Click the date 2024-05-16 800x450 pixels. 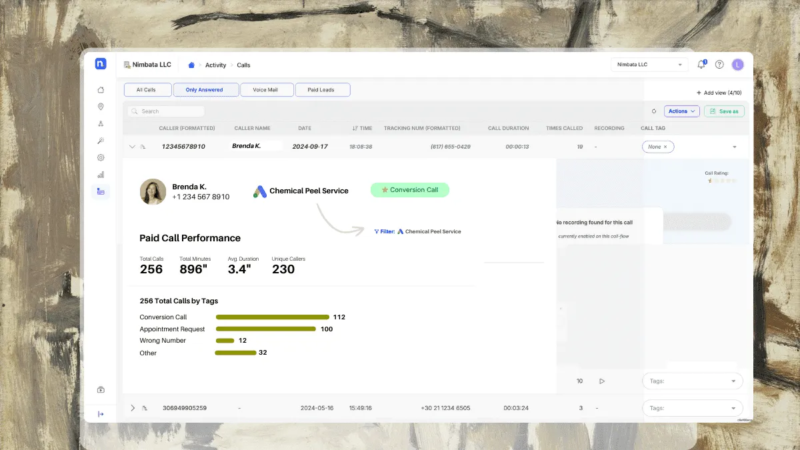coord(317,408)
